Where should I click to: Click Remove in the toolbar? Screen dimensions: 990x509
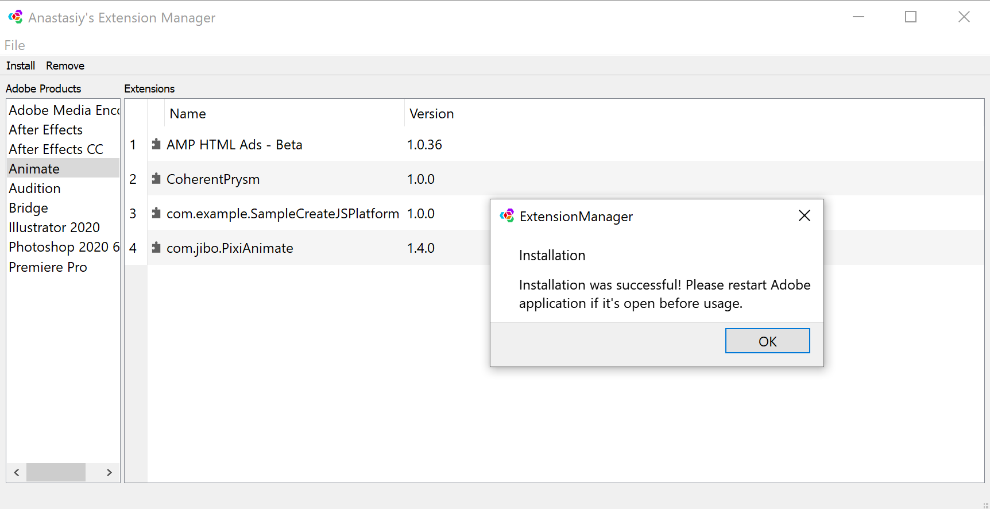pyautogui.click(x=65, y=65)
